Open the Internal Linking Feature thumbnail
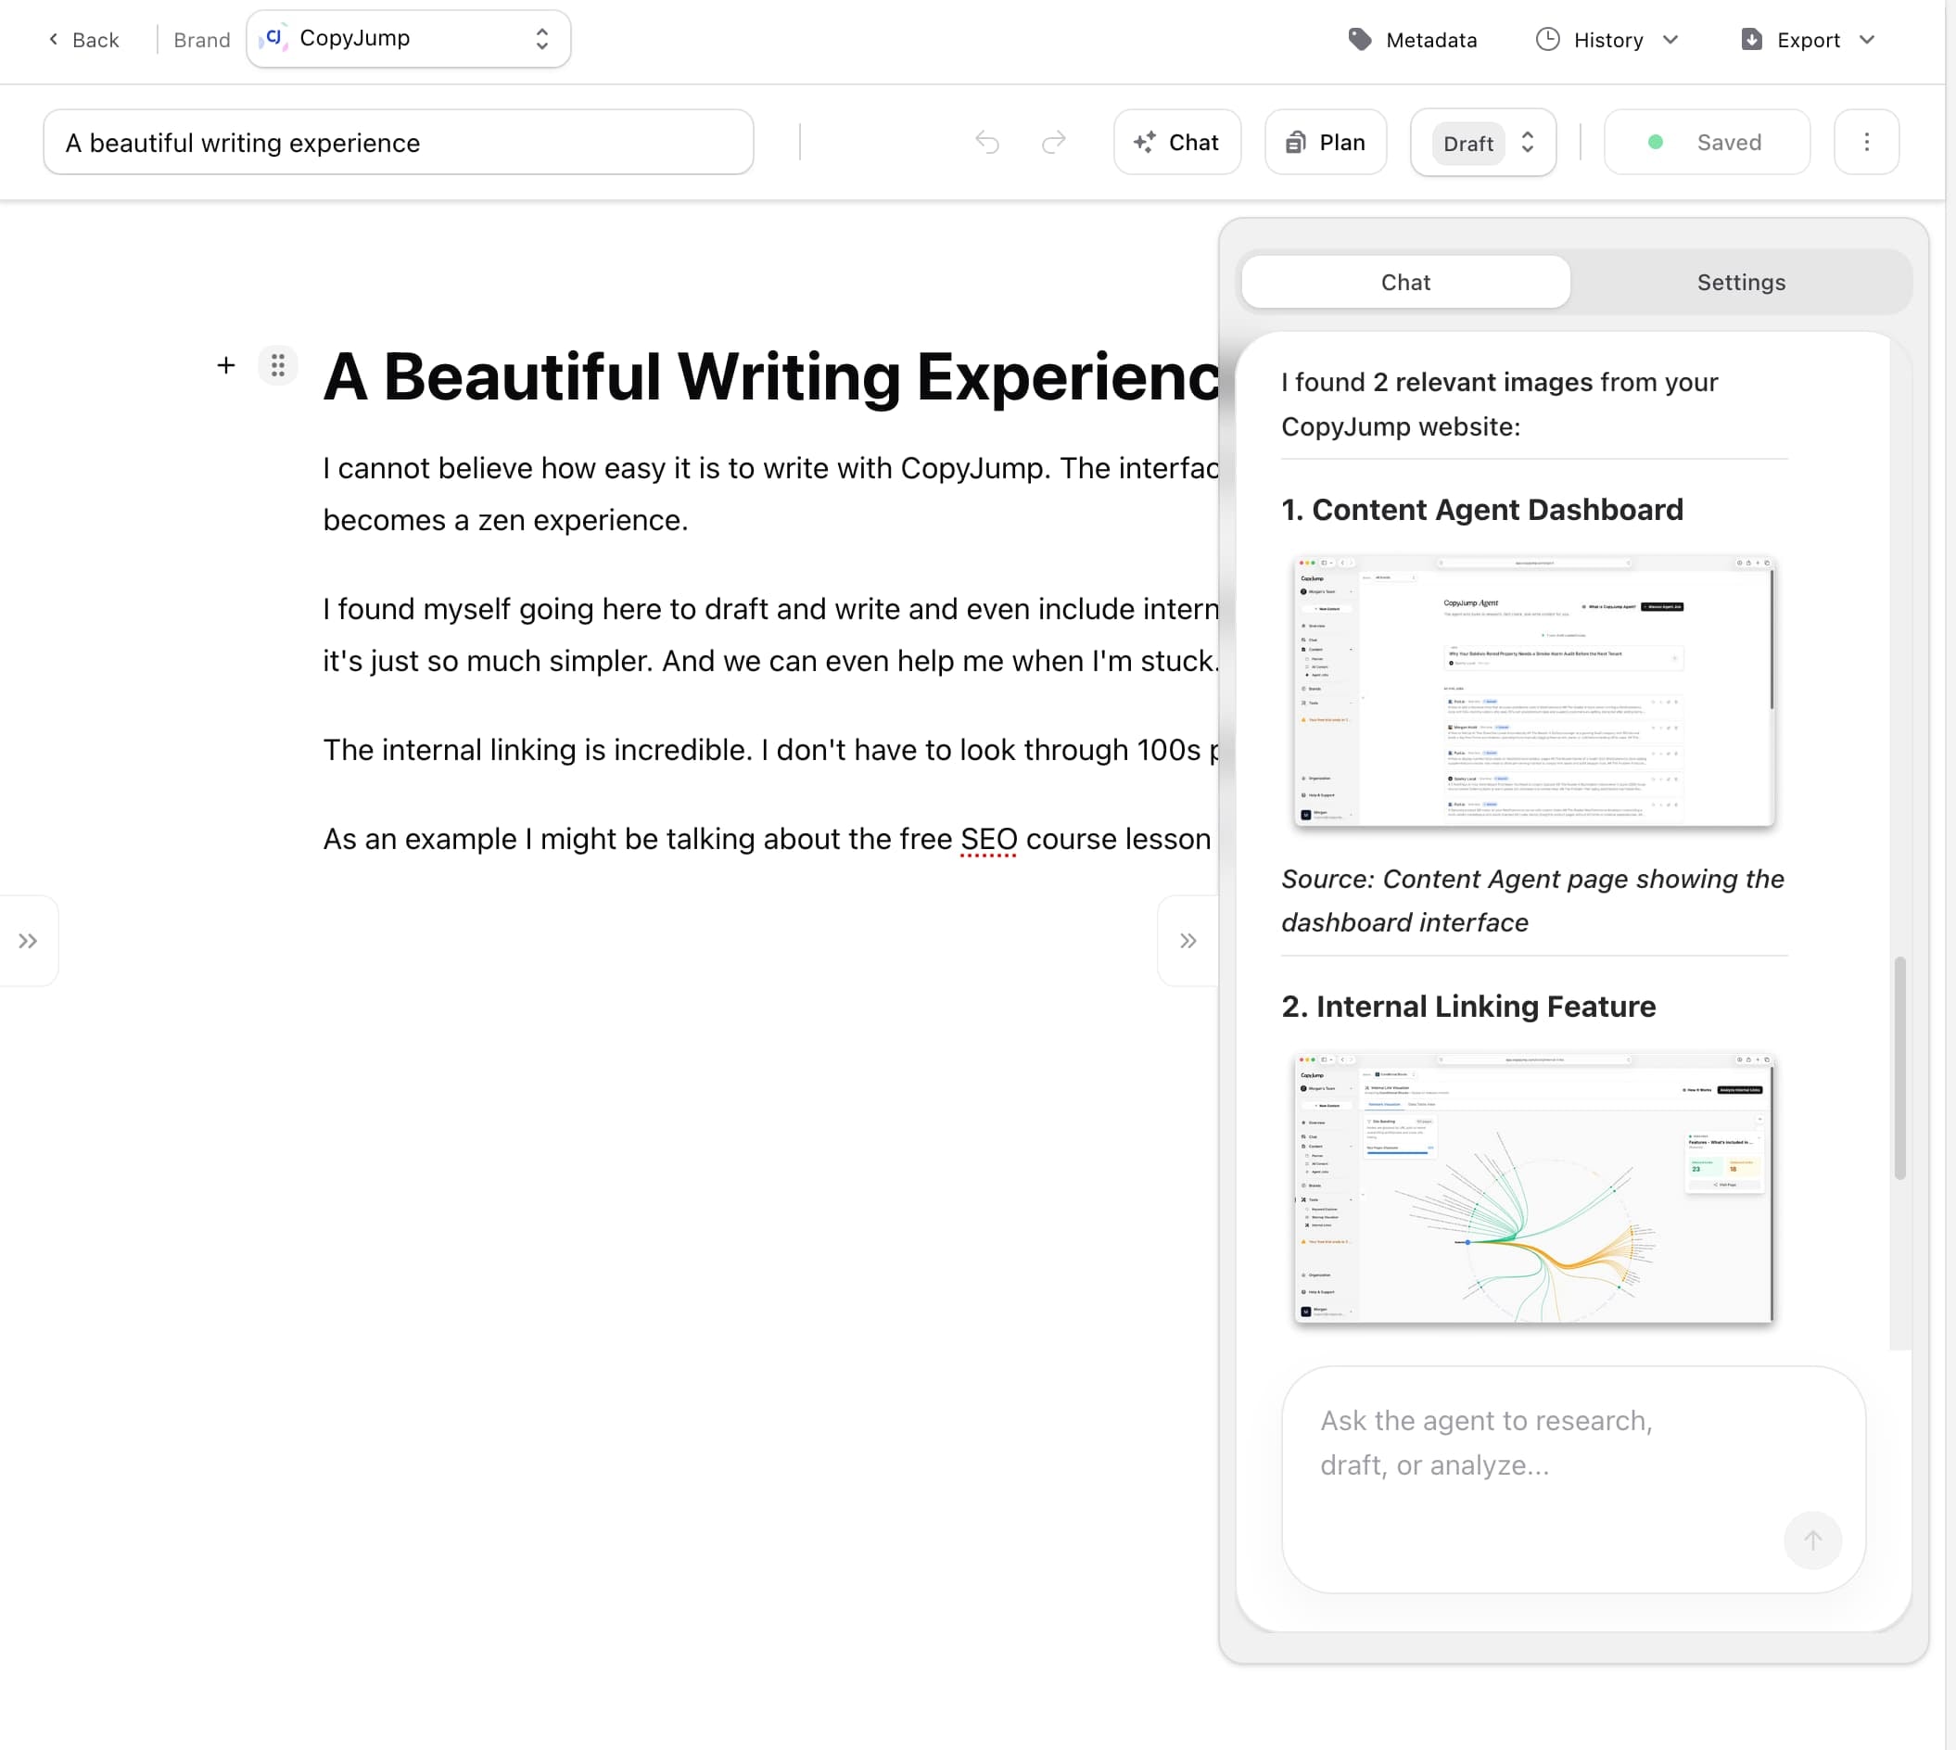Image resolution: width=1956 pixels, height=1750 pixels. click(1533, 1187)
